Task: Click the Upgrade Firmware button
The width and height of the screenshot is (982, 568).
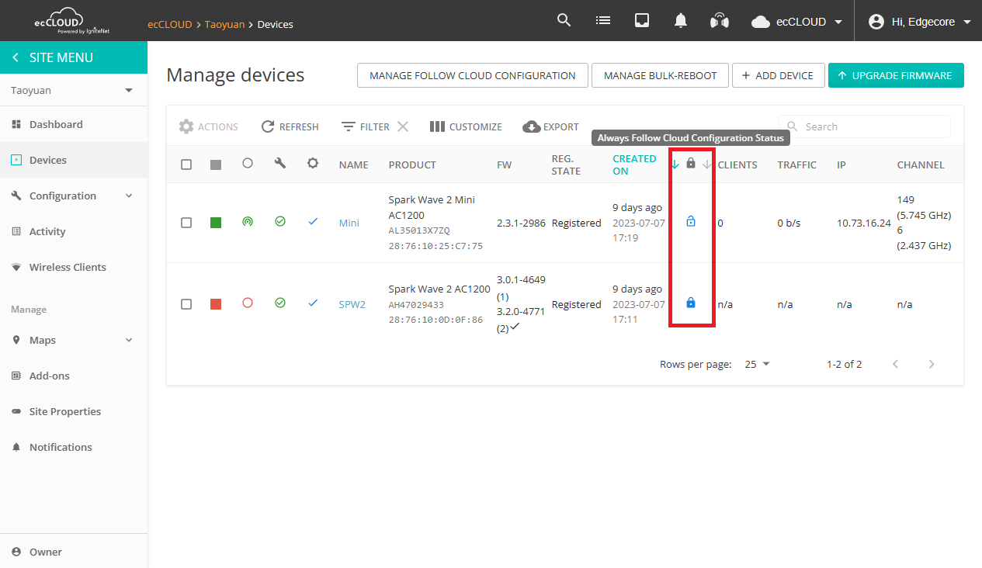Action: click(896, 75)
